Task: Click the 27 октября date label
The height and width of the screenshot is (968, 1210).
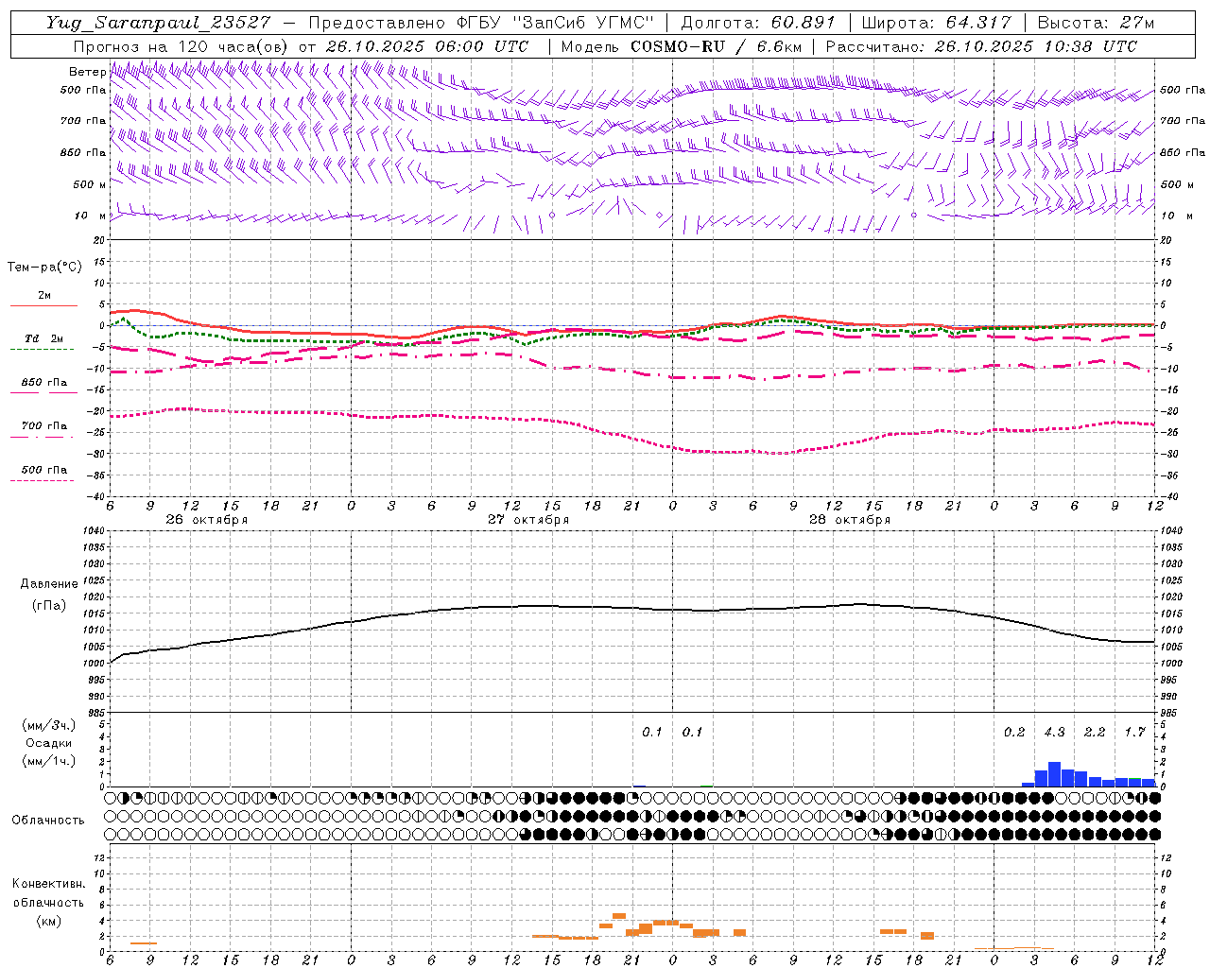Action: [x=528, y=520]
